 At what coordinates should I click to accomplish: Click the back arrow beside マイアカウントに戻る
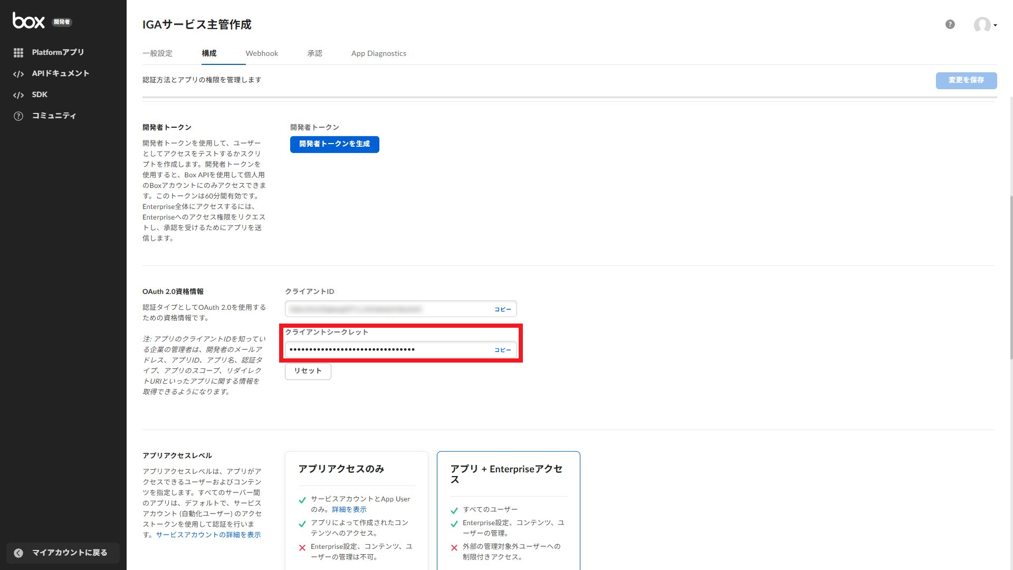pyautogui.click(x=18, y=553)
